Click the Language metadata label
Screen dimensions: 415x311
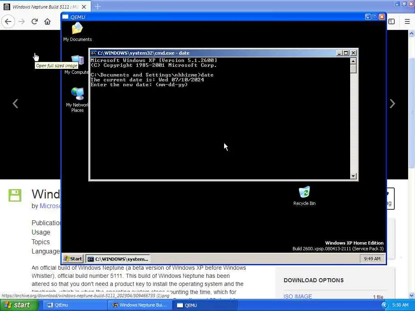point(46,251)
